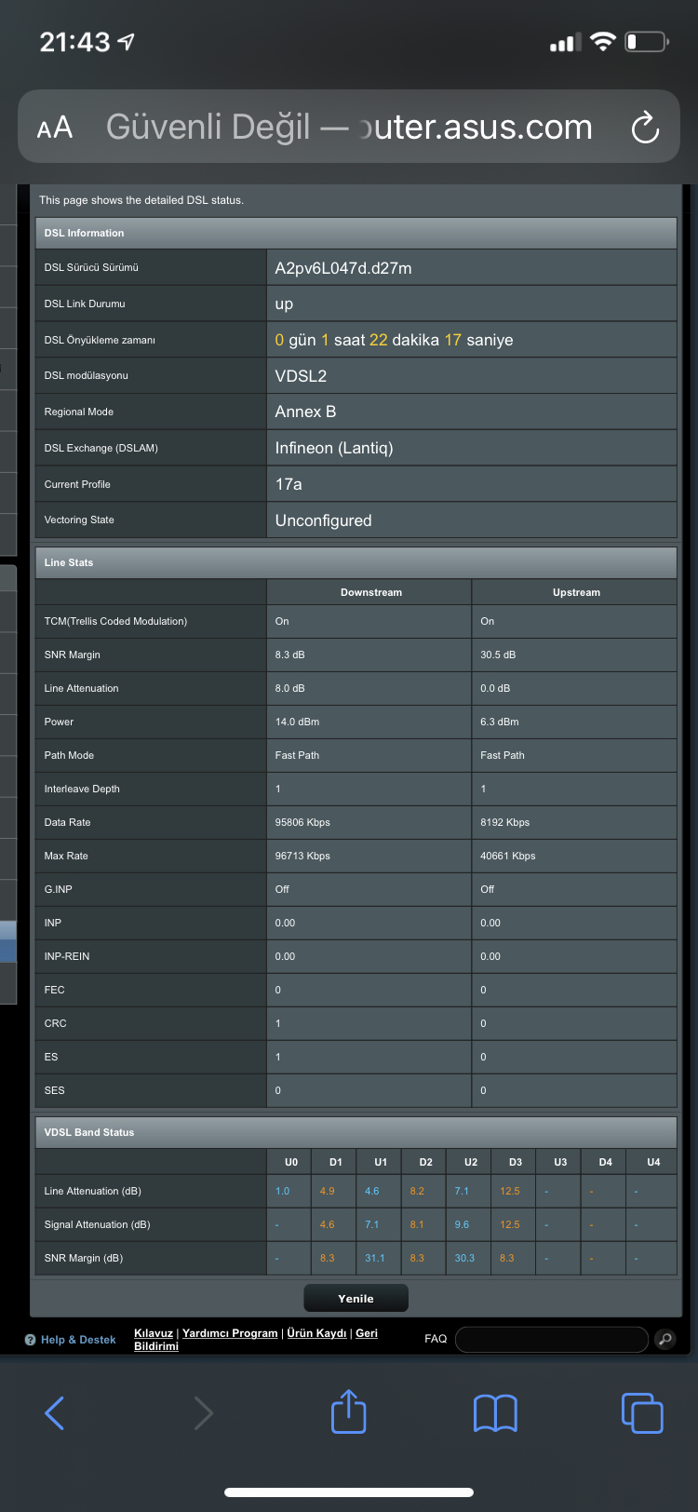This screenshot has width=698, height=1512.
Task: Tap the Wi-Fi status icon
Action: (x=603, y=42)
